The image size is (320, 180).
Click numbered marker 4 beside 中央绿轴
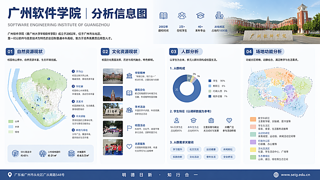coord(73,116)
